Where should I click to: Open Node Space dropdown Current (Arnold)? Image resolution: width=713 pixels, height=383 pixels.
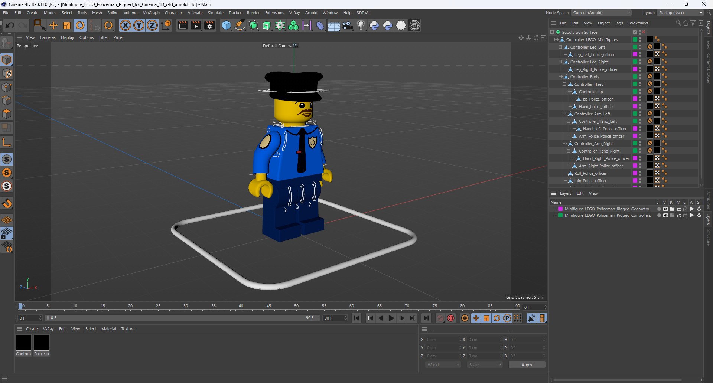click(x=601, y=13)
